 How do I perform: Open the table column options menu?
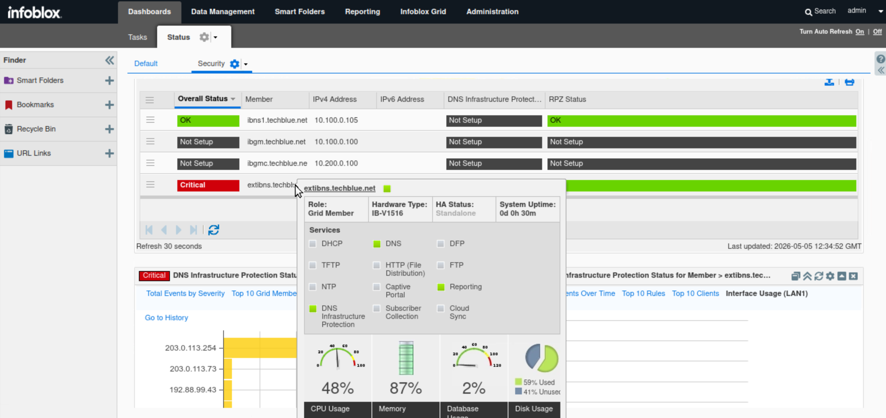pyautogui.click(x=150, y=100)
